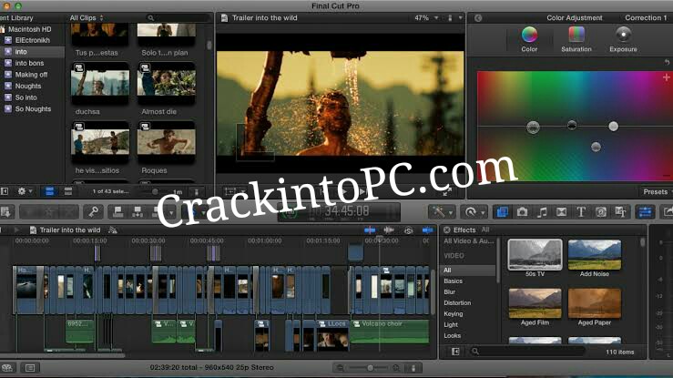The height and width of the screenshot is (378, 673).
Task: Toggle solo headphone button in timeline
Action: pos(408,230)
